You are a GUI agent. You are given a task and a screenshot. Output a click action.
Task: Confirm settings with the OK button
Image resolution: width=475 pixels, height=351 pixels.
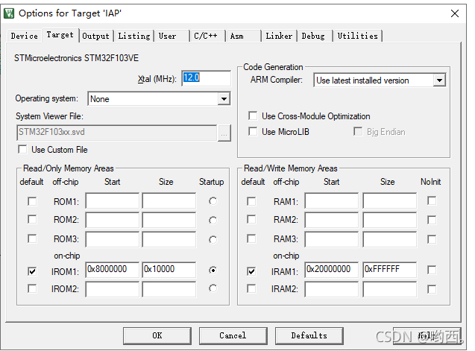tap(157, 335)
